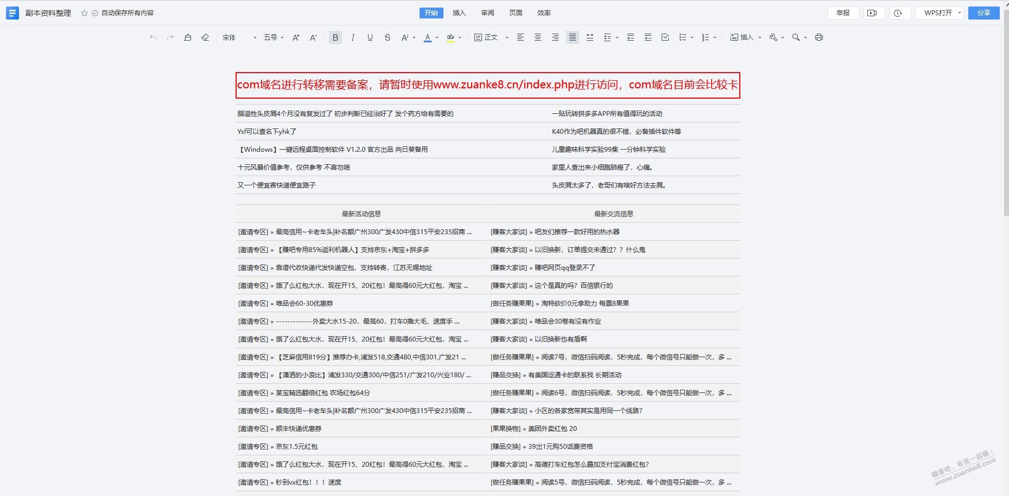Open the highlight color dropdown arrow
The height and width of the screenshot is (496, 1009).
(x=460, y=38)
